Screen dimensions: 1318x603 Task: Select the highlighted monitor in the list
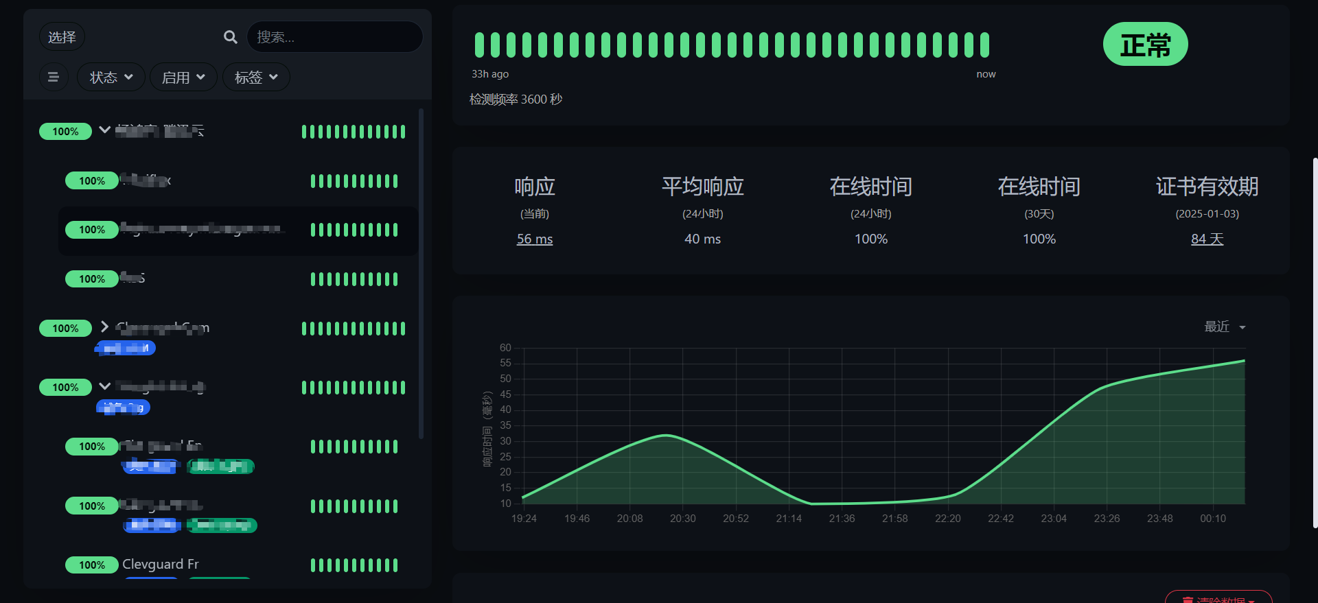coord(238,230)
